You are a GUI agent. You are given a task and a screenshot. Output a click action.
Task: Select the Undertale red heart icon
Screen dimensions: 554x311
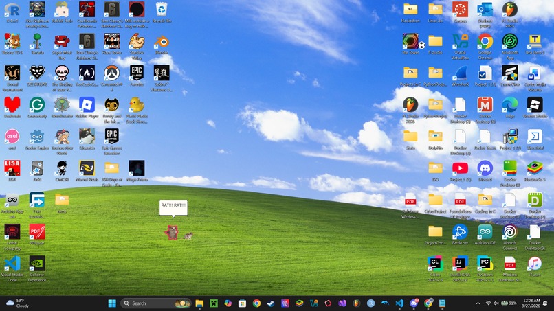coord(12,105)
